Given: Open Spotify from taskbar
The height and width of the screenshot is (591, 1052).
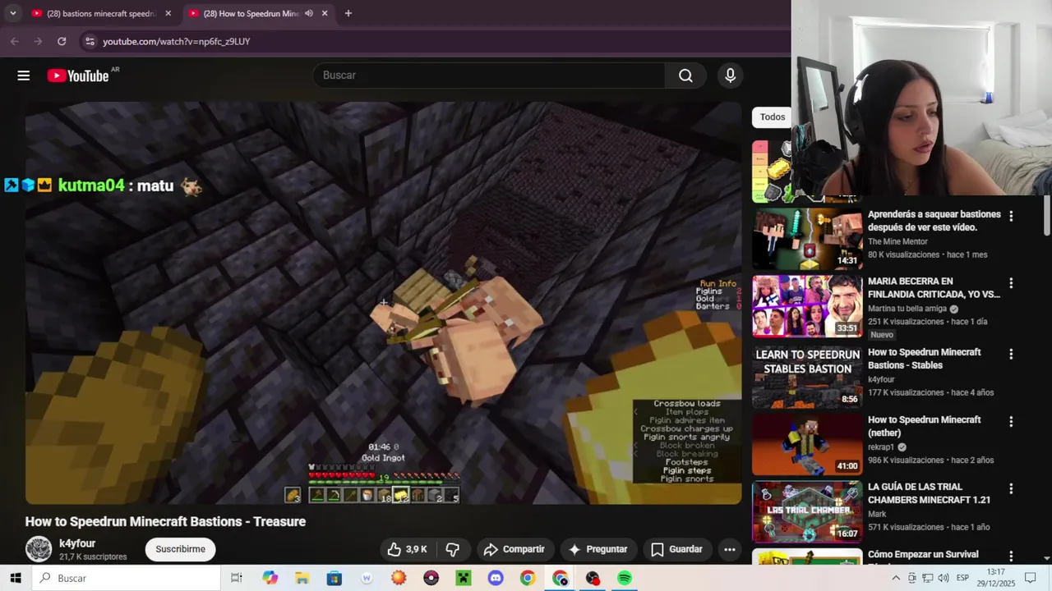Looking at the screenshot, I should [625, 578].
